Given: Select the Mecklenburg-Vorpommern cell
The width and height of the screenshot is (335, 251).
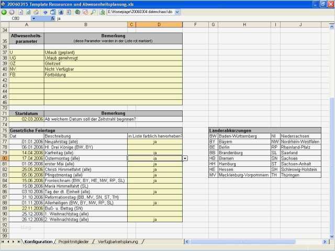Looking at the screenshot, I should pyautogui.click(x=244, y=175).
